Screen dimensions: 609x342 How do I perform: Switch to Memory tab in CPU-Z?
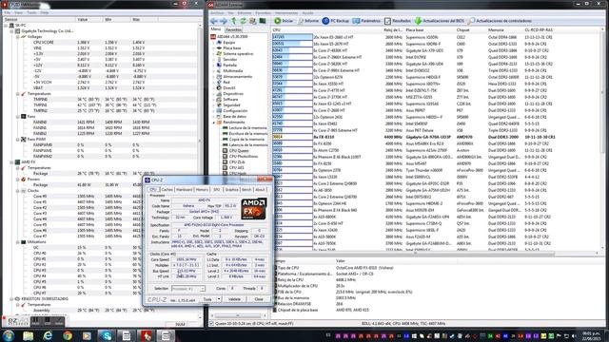tap(202, 190)
